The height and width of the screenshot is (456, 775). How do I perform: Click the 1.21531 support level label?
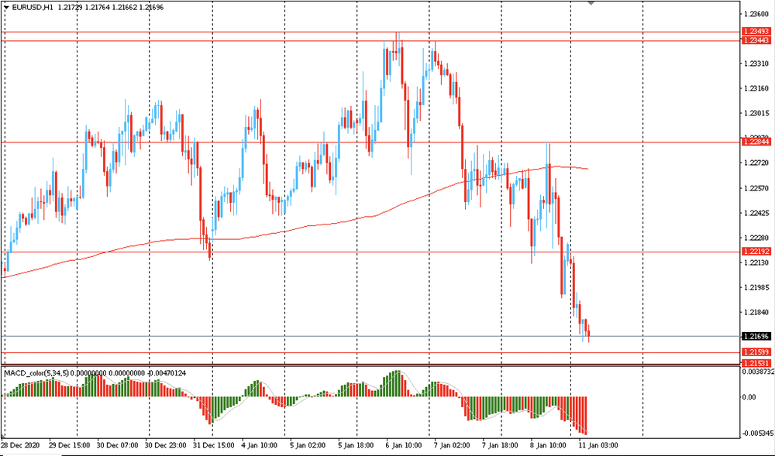[756, 362]
